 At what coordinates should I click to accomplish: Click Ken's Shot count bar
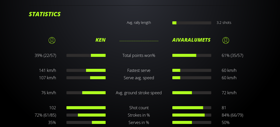86,108
